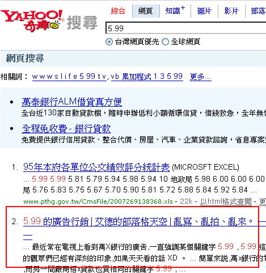Select 全球網頁 radio button
The image size is (266, 273).
click(x=165, y=42)
